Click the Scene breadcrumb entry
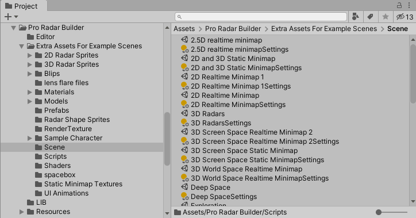Viewport: 416px width, 218px height. (x=398, y=29)
